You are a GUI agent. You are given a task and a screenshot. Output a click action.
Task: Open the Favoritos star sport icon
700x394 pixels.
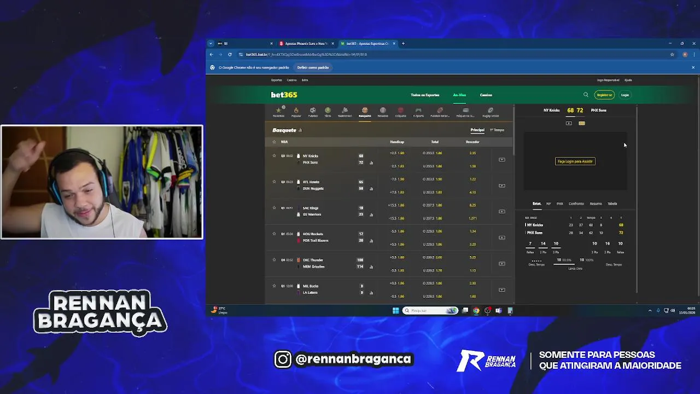pyautogui.click(x=278, y=111)
